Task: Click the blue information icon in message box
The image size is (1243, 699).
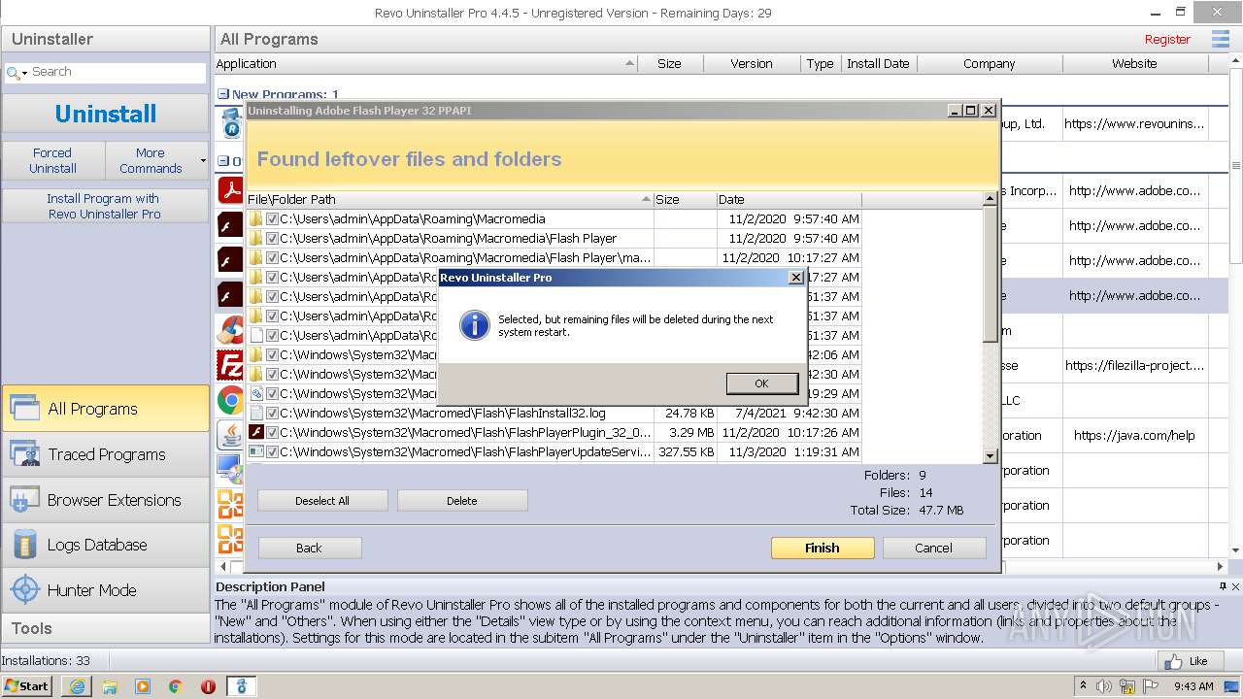Action: 474,325
